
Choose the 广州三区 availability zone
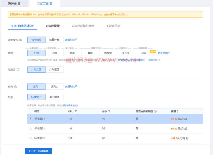54,70
